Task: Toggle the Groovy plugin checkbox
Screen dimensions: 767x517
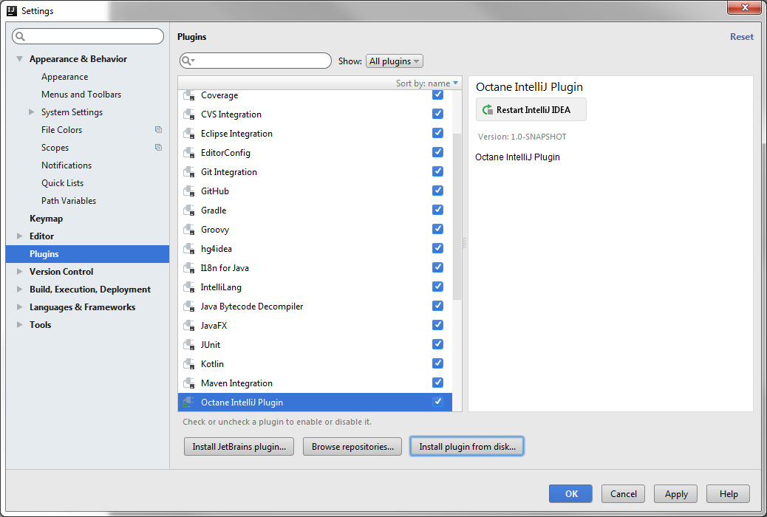Action: [x=437, y=229]
